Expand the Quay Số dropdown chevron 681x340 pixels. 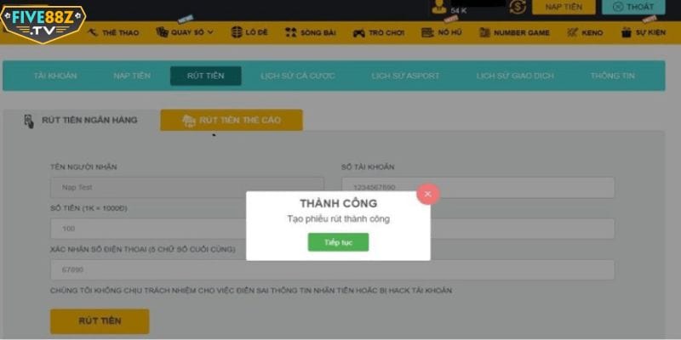210,32
